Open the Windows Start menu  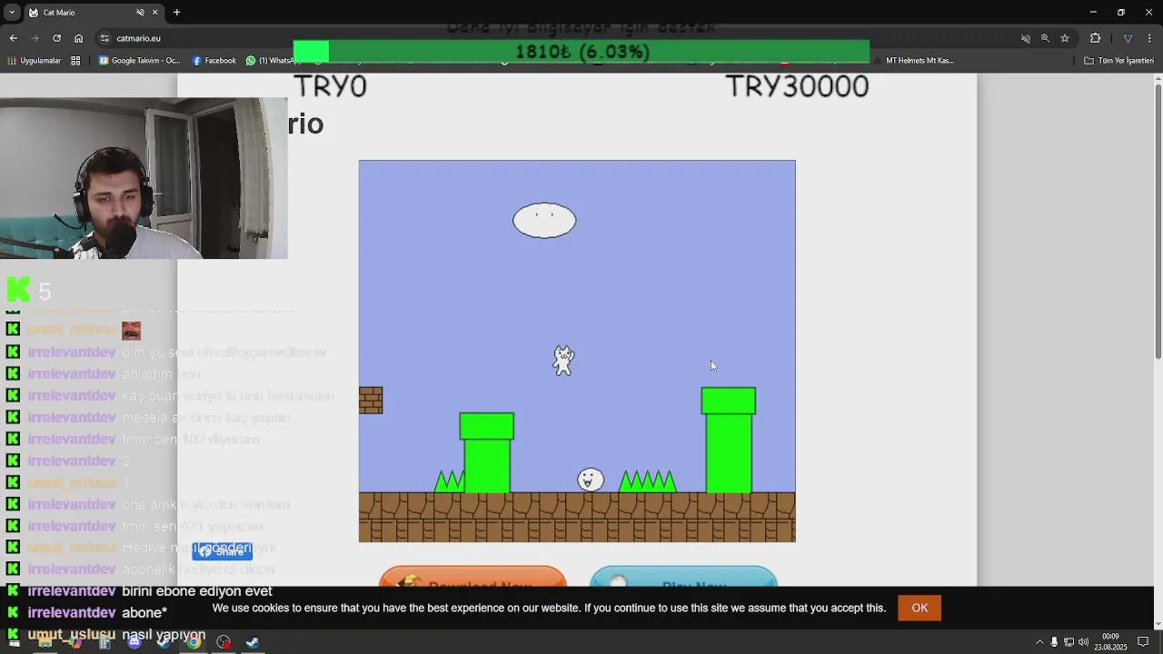coord(14,642)
